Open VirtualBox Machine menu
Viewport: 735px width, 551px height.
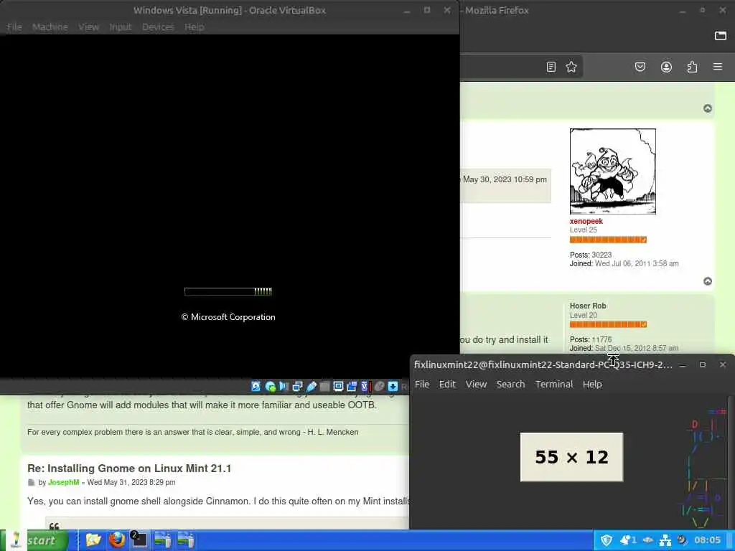coord(50,27)
